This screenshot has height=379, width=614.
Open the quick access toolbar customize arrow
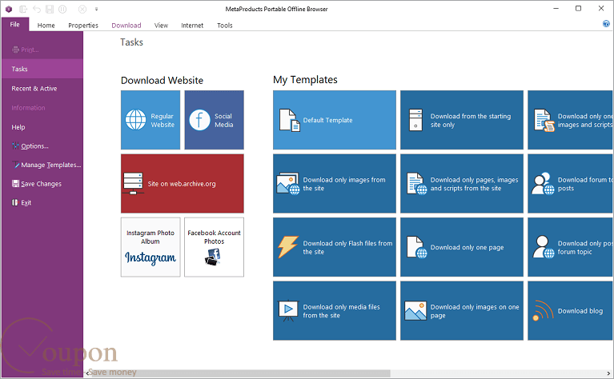pyautogui.click(x=96, y=9)
